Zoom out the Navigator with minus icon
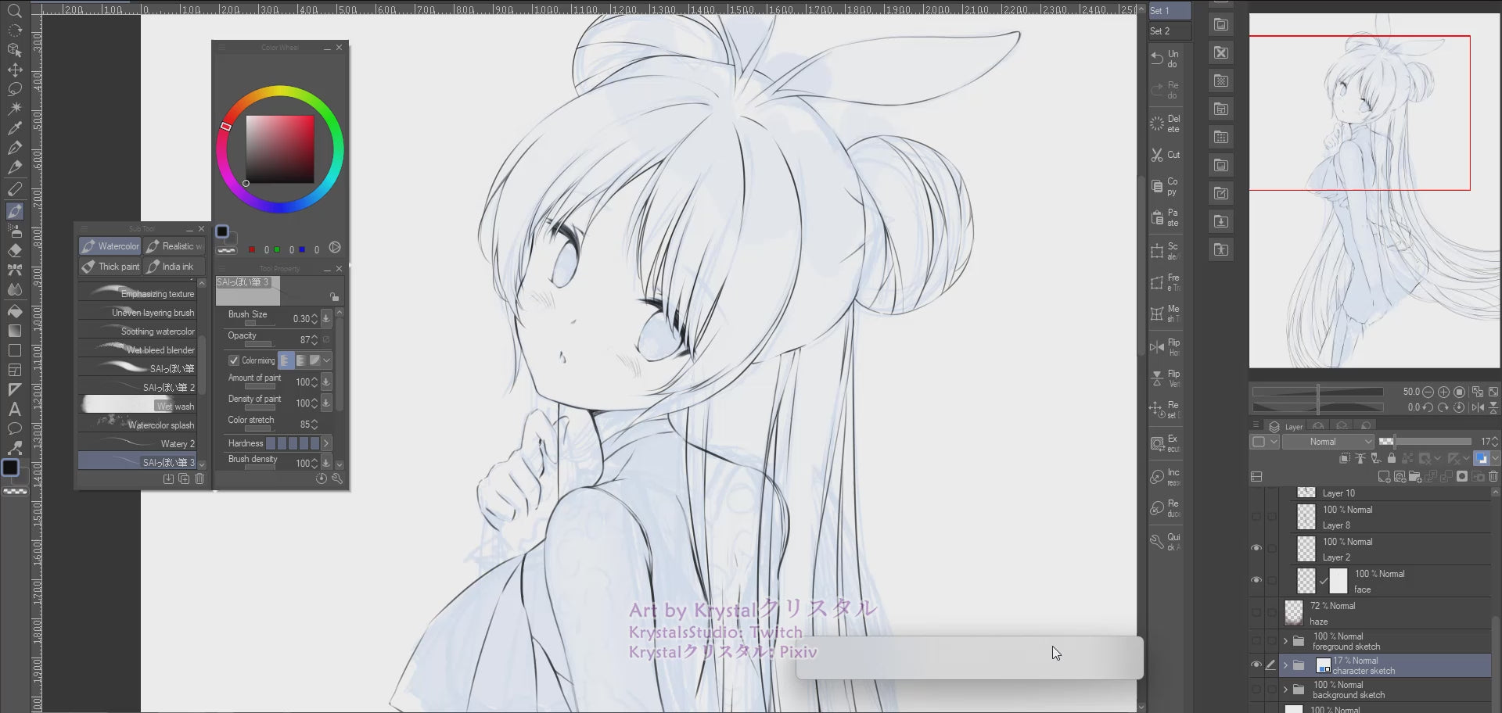This screenshot has width=1502, height=713. point(1428,392)
